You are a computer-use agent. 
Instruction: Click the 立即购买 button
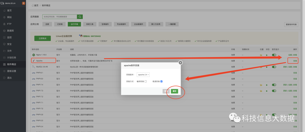[x=43, y=38]
